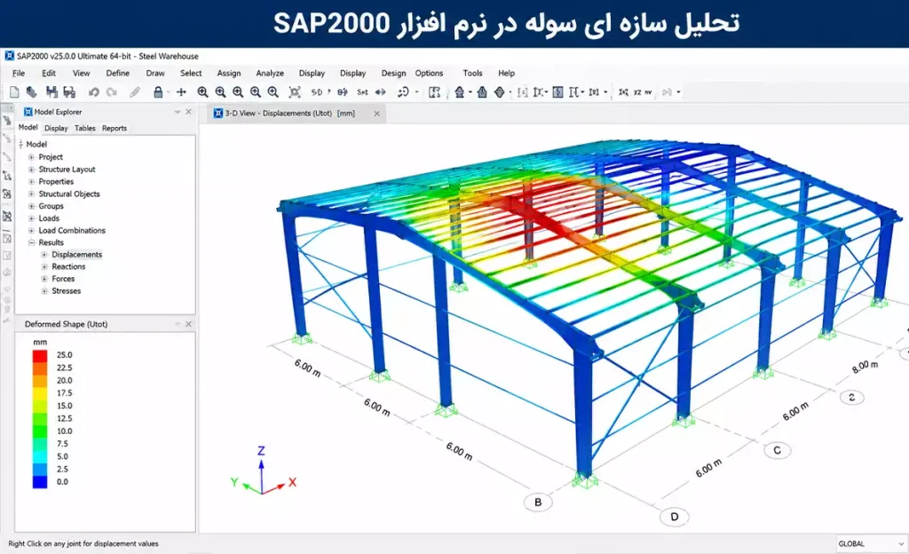This screenshot has width=909, height=554.
Task: Click the yellow 17.5 mm legend swatch
Action: pos(40,393)
